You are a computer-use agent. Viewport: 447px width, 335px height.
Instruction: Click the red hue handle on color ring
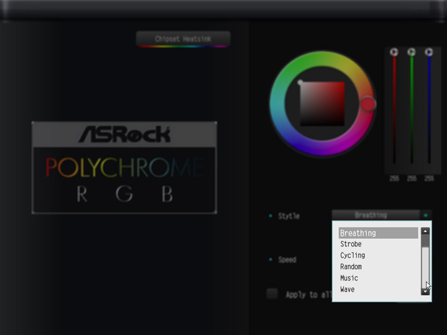coord(368,104)
